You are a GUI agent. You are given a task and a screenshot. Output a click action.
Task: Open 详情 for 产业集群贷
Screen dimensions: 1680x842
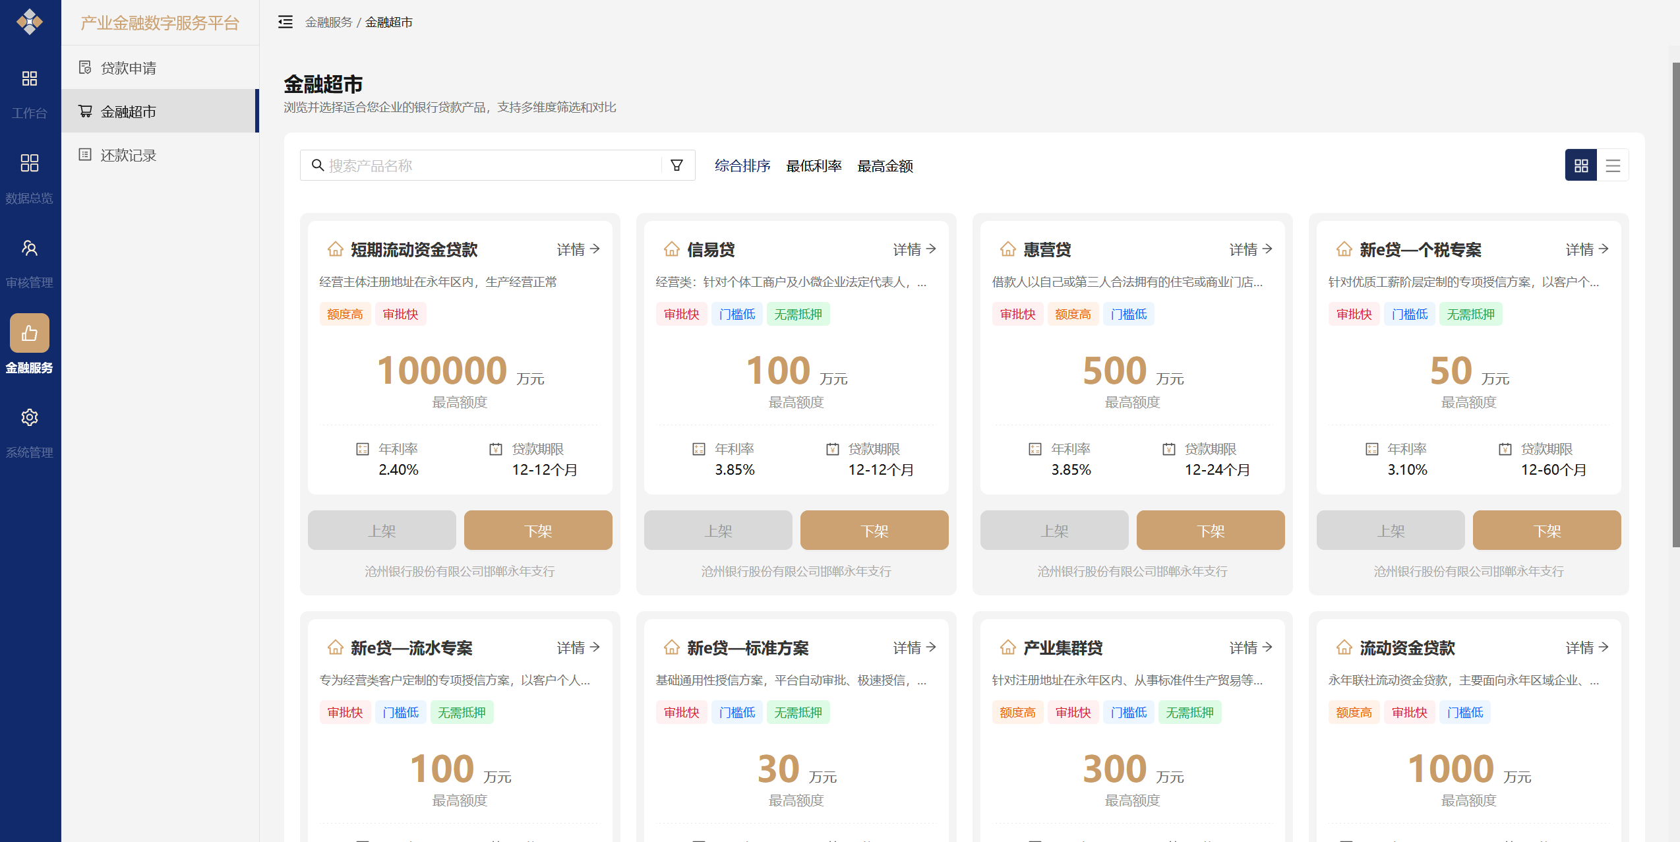pyautogui.click(x=1251, y=647)
